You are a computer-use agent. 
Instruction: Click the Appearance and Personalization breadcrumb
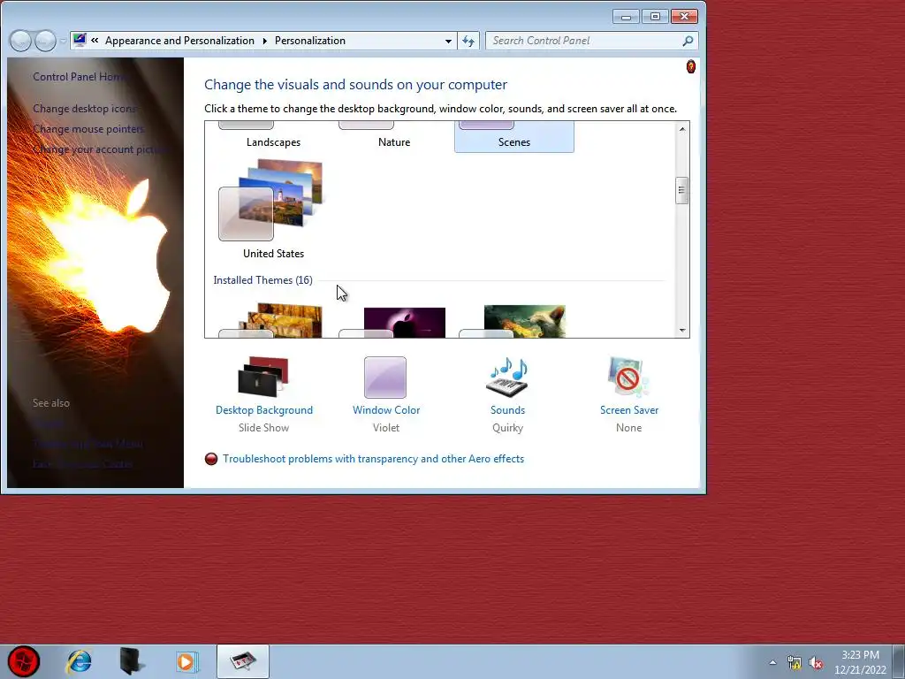tap(179, 41)
